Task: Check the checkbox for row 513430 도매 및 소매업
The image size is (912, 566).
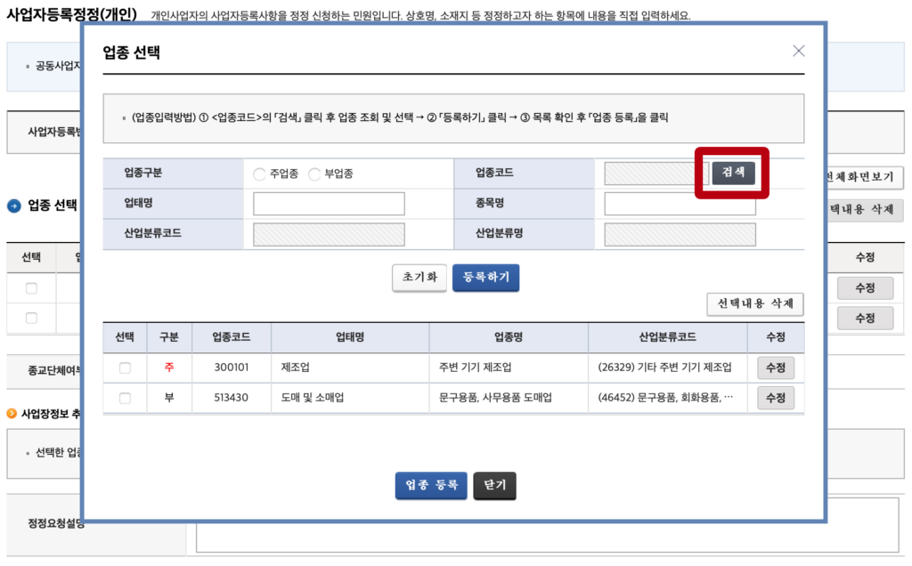Action: coord(125,398)
